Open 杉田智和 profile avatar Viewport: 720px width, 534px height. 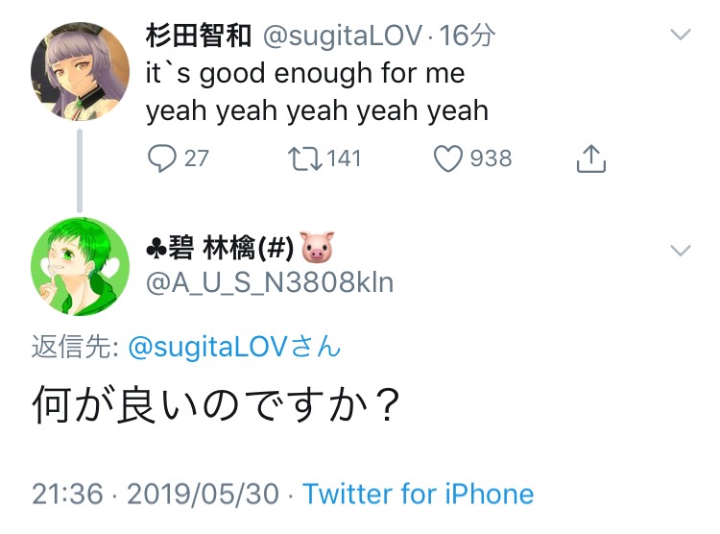(x=81, y=70)
